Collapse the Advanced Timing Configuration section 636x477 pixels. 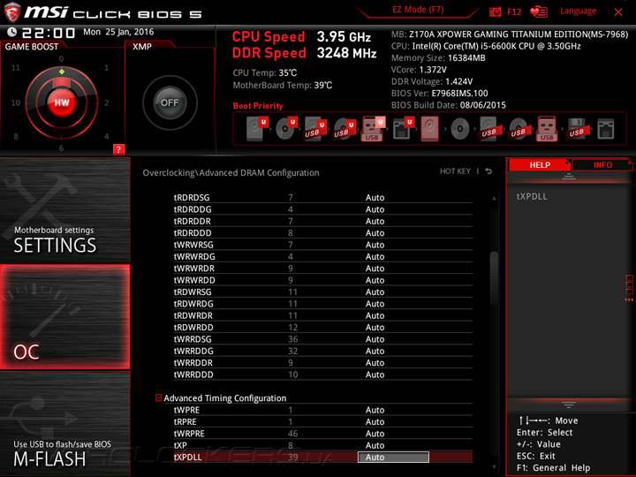(159, 397)
